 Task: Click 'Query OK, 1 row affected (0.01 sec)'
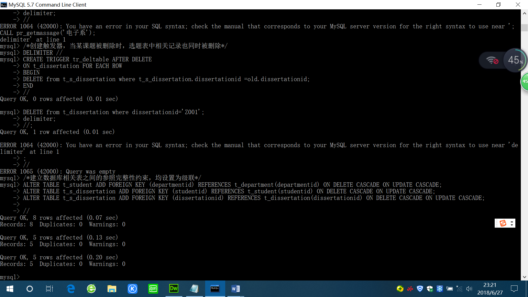tap(57, 132)
